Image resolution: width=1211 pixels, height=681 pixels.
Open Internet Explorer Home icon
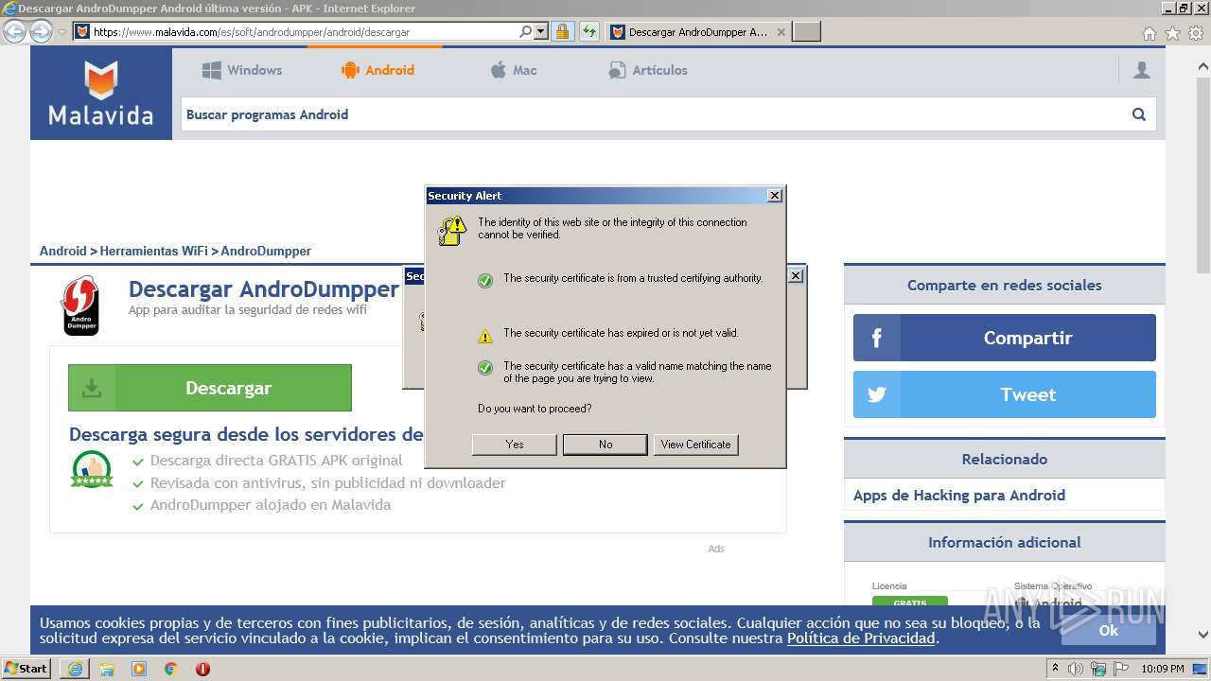1149,33
